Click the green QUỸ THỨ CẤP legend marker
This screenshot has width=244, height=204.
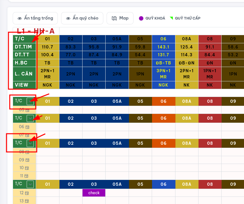[171, 18]
